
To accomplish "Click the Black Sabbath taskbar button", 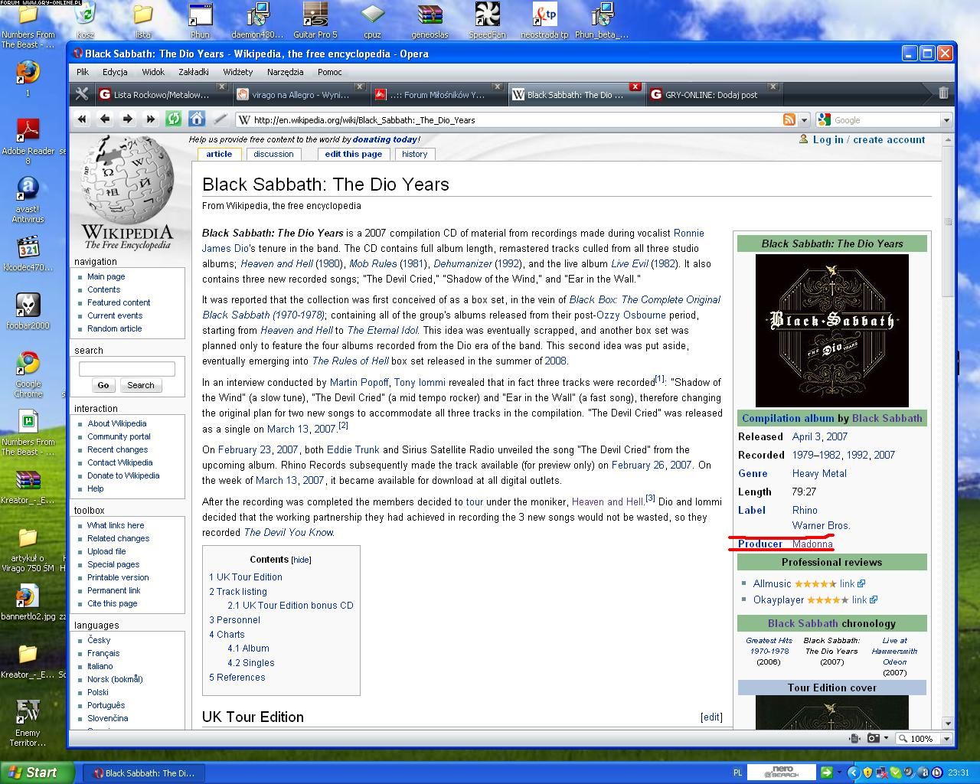I will (x=144, y=773).
